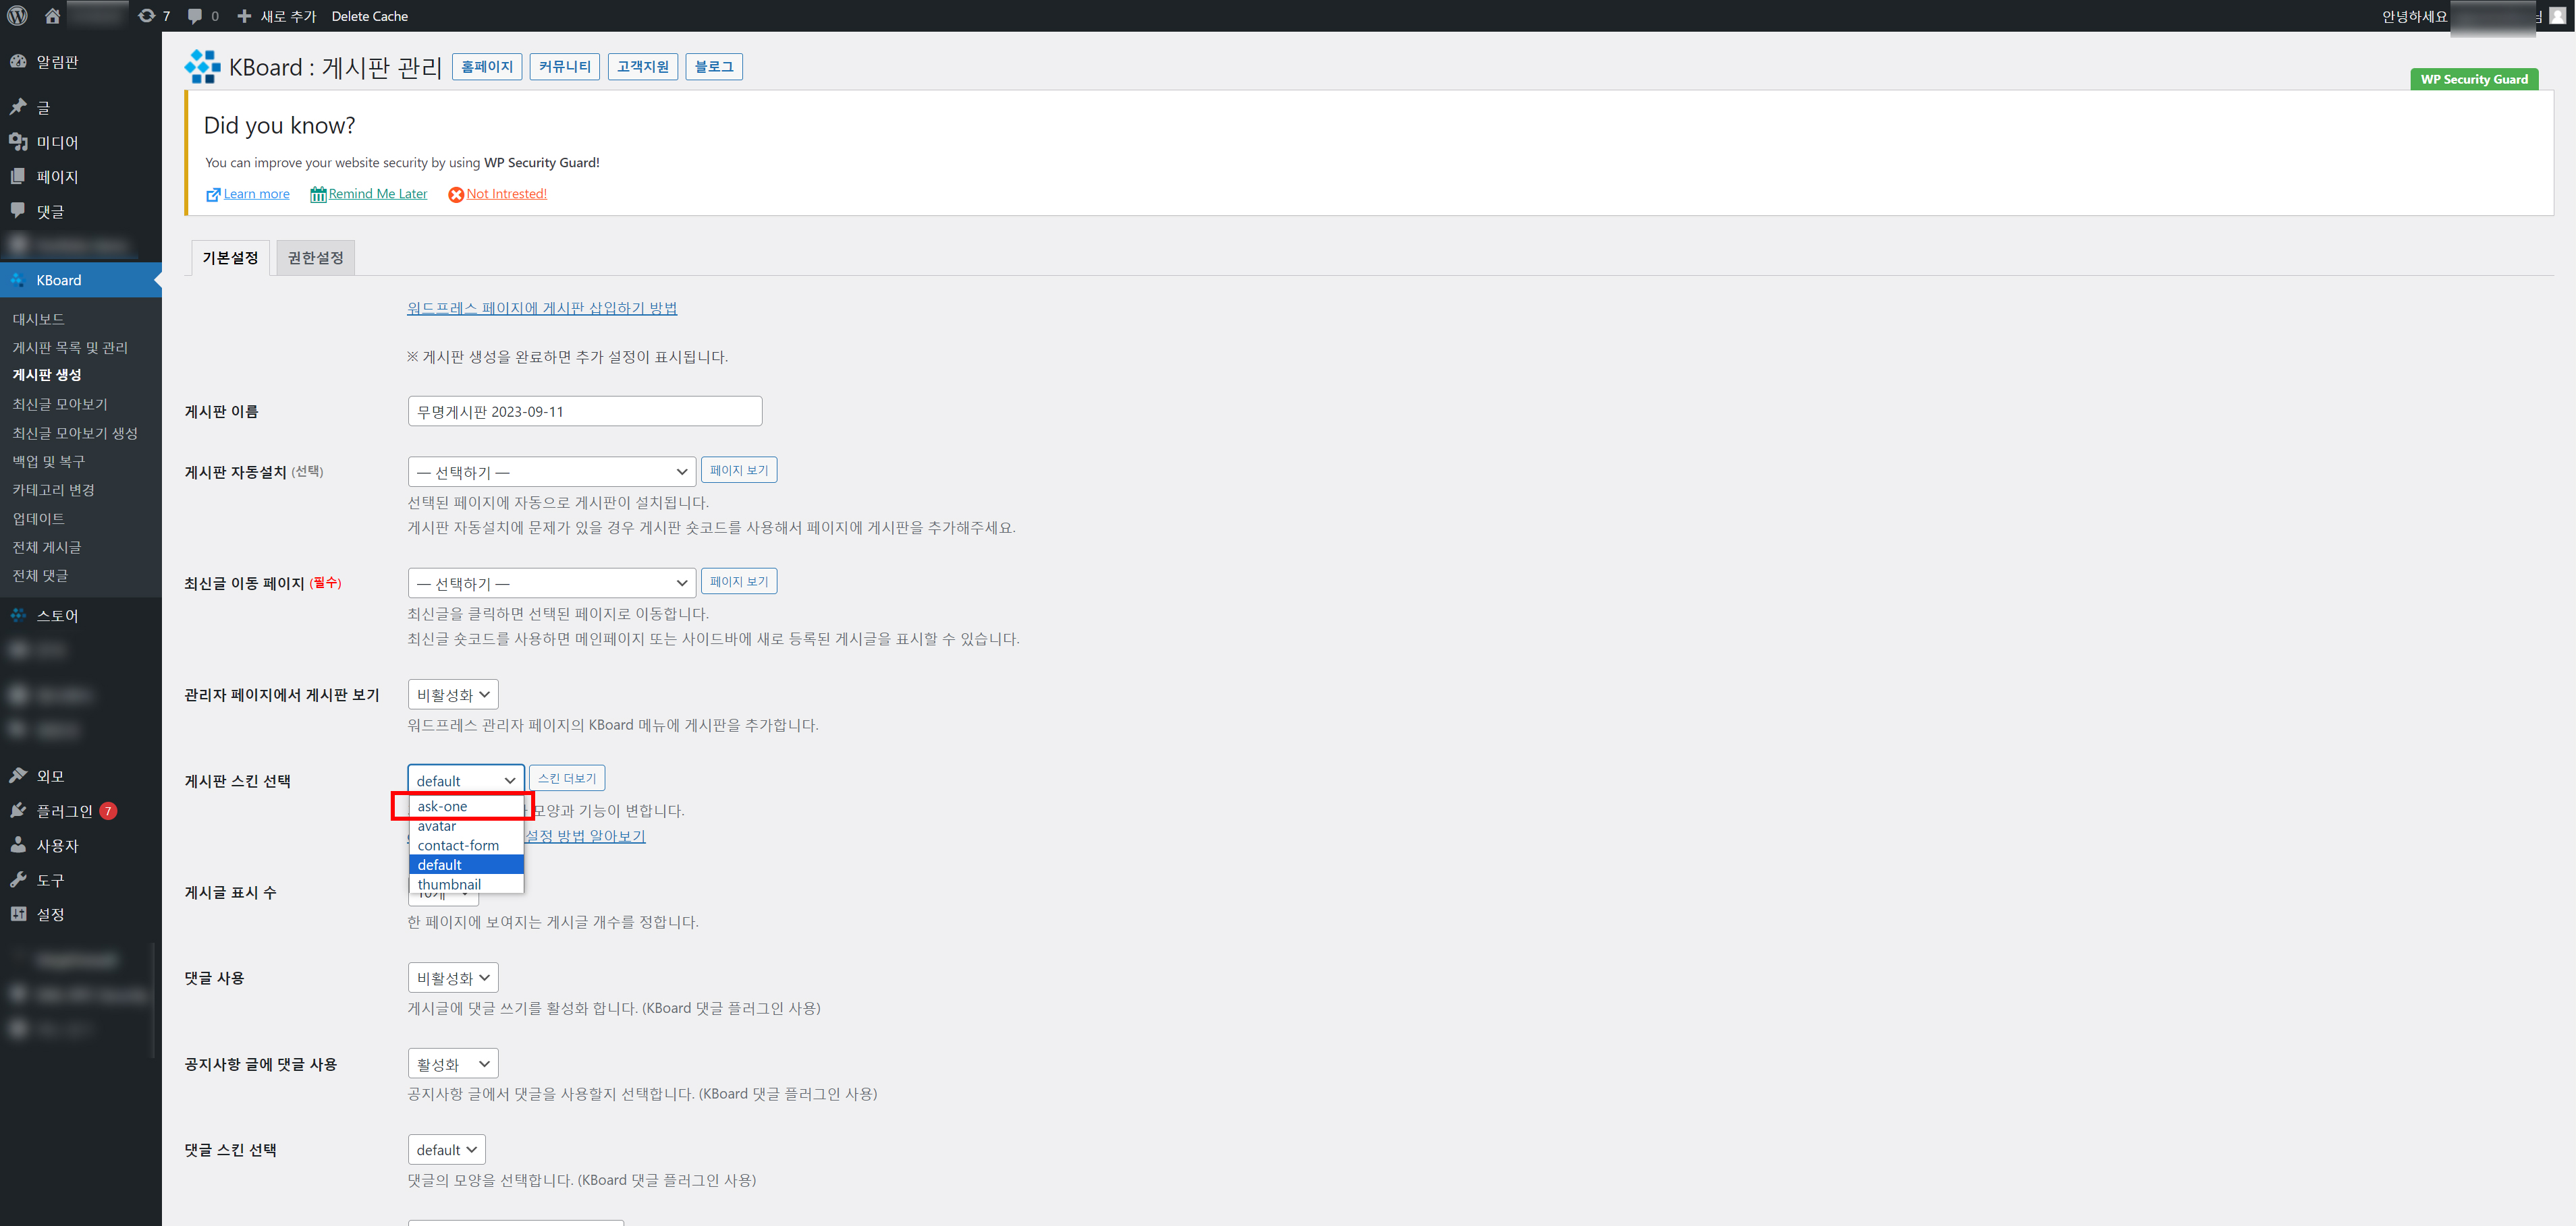
Task: Open the 댓글 사용 비활성화 dropdown
Action: click(453, 977)
